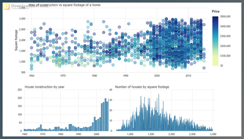Screen dimensions: 244x139
Task: Click the 'Price' legend title
Action: tap(215, 11)
